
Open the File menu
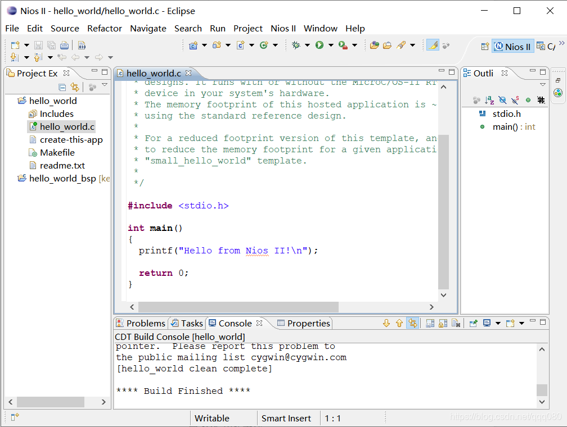click(12, 29)
